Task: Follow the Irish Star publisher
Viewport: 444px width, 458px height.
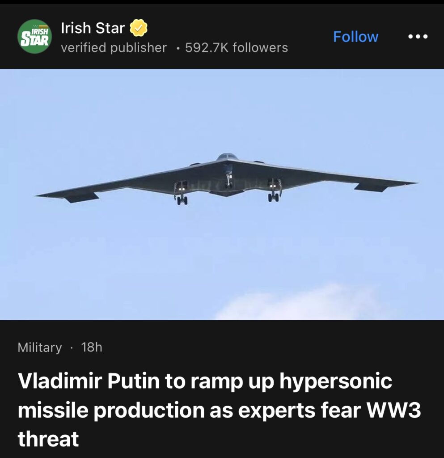Action: (x=355, y=37)
